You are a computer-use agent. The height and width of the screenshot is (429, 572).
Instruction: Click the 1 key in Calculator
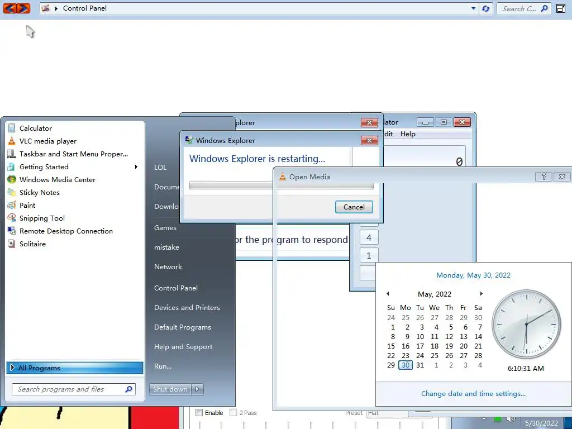[x=369, y=255]
